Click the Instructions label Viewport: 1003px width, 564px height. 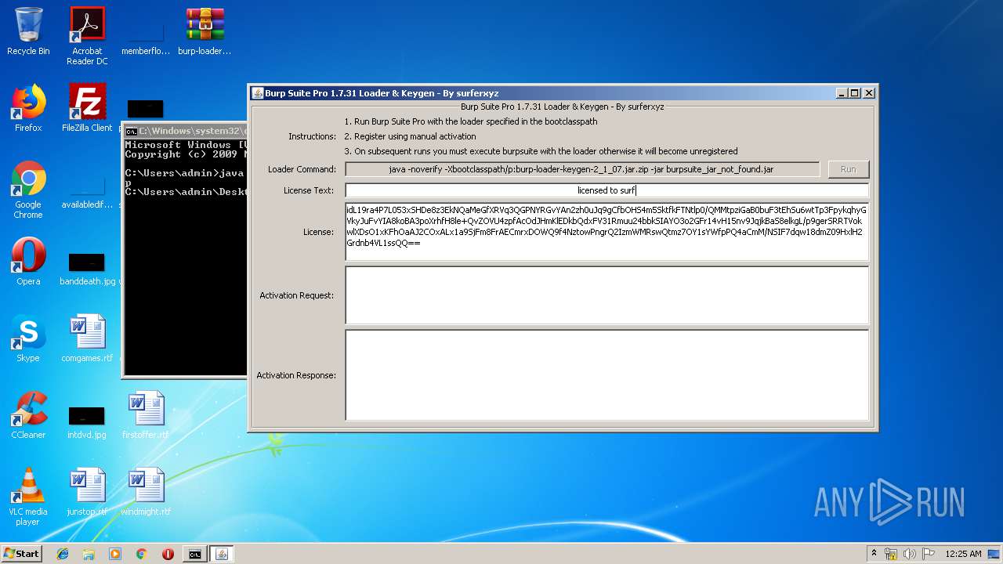pyautogui.click(x=312, y=136)
